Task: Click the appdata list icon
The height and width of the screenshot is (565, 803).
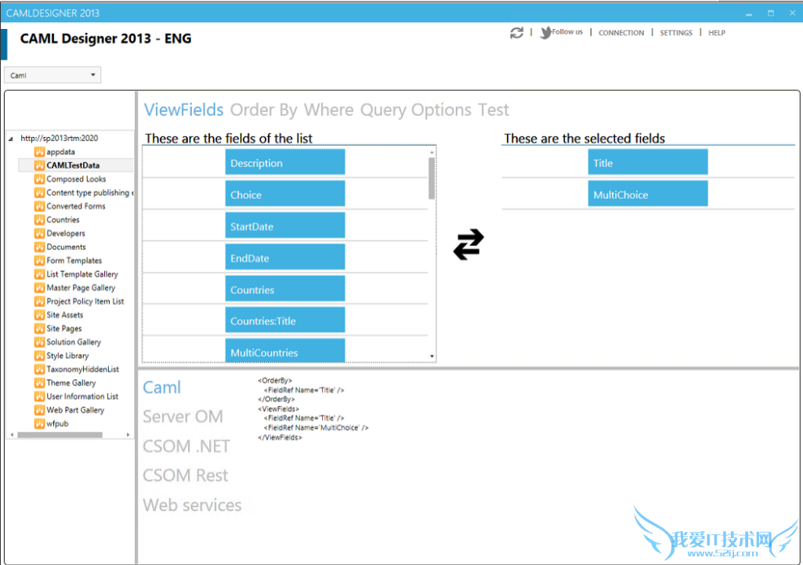Action: (39, 151)
